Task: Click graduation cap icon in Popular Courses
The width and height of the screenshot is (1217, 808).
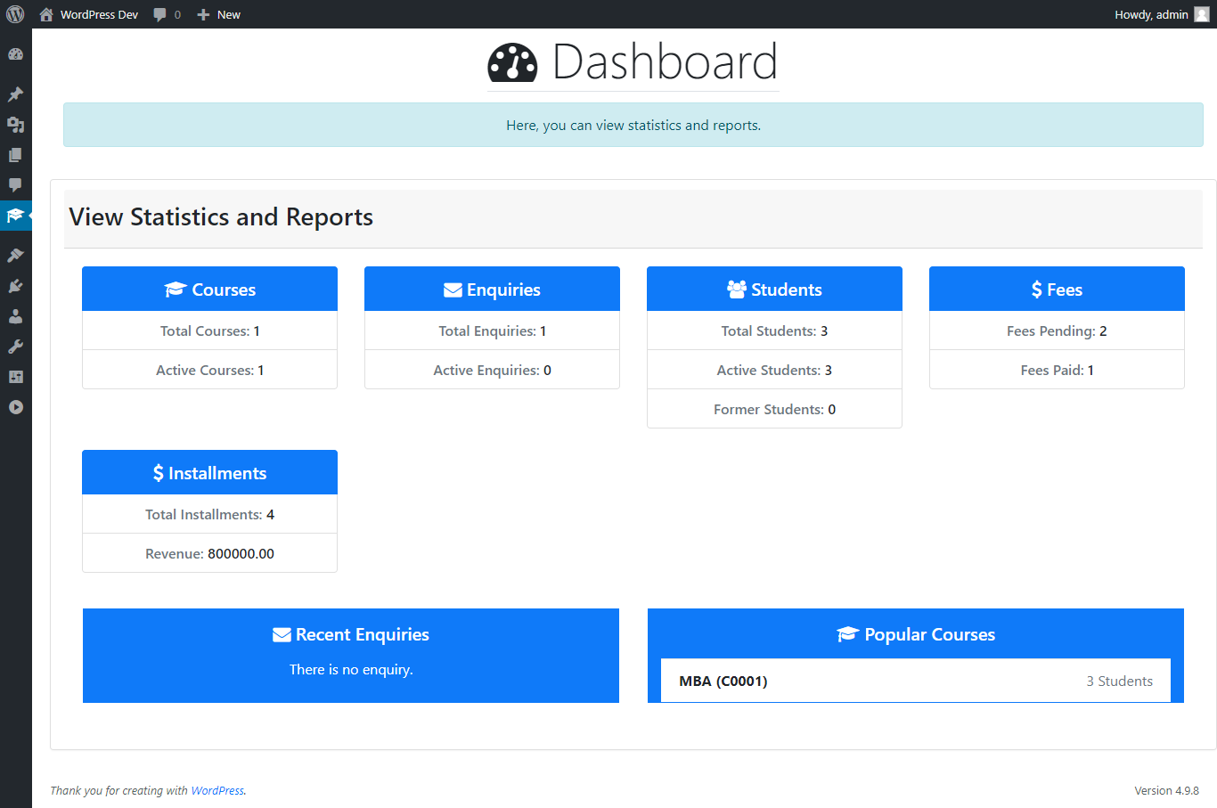Action: (x=848, y=634)
